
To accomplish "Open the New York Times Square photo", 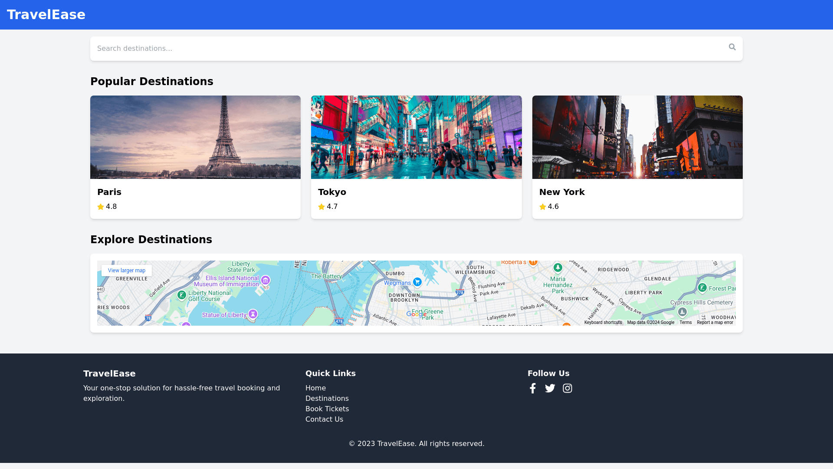I will pos(637,137).
